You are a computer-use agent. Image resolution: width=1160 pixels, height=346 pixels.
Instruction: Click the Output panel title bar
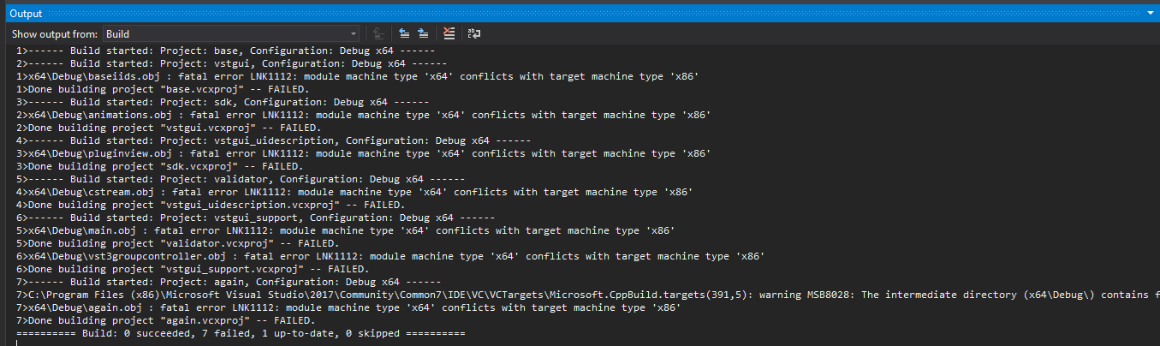[514, 14]
